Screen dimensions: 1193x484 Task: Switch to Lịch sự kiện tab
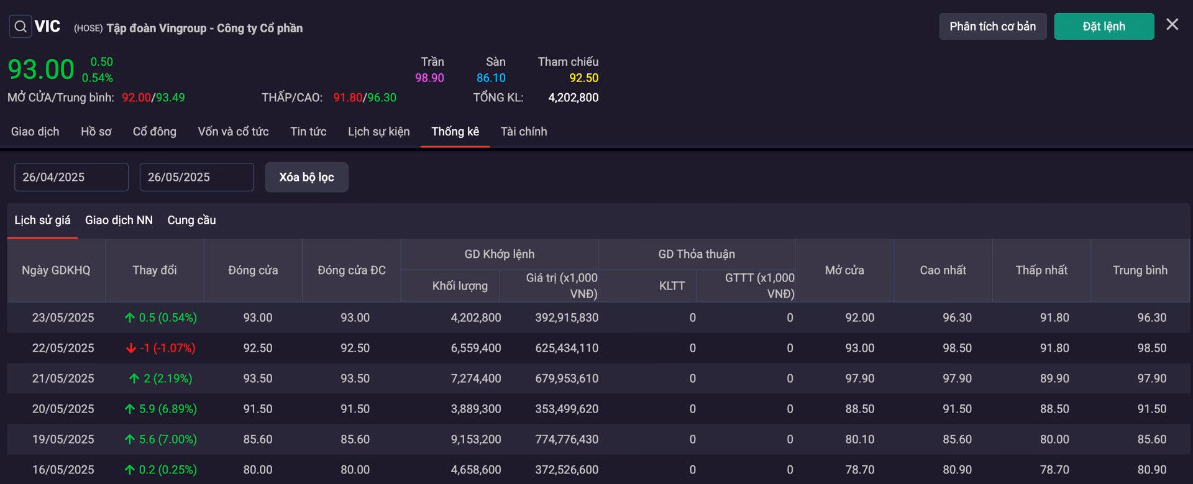pyautogui.click(x=378, y=132)
